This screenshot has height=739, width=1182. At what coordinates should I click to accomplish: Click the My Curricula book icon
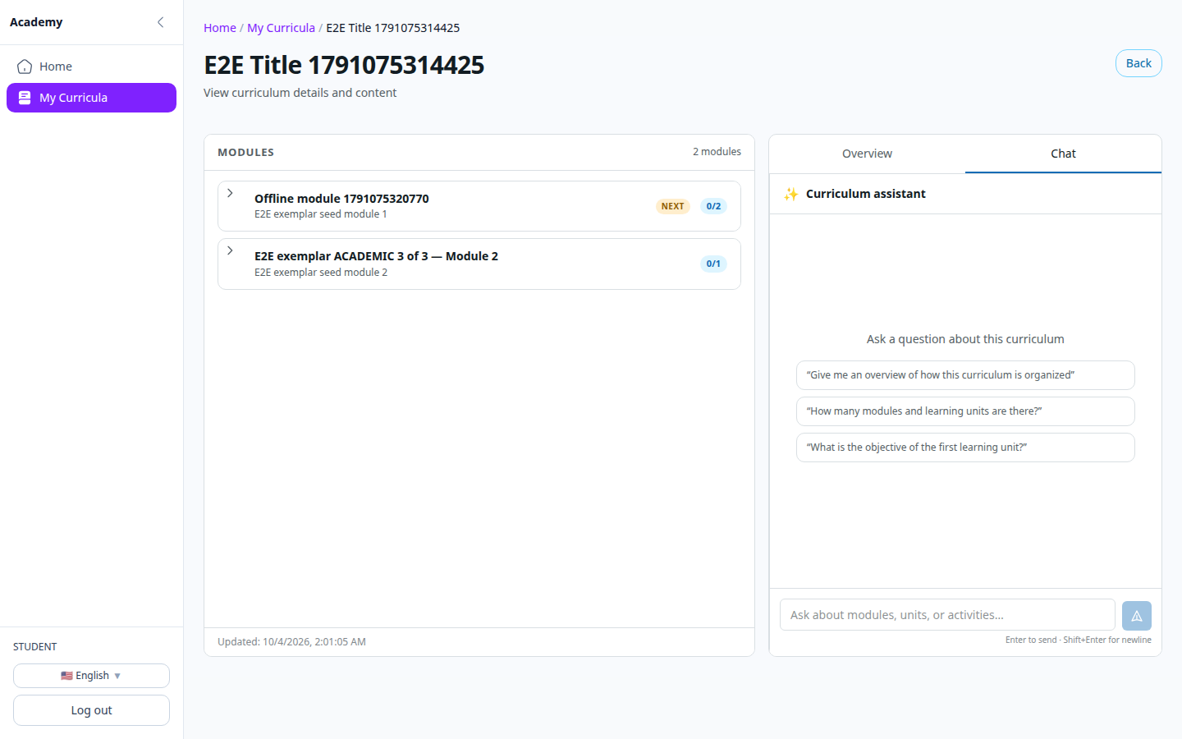(25, 98)
